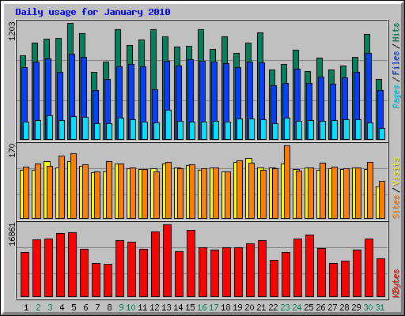Select day label 8
The width and height of the screenshot is (405, 316).
pos(109,307)
